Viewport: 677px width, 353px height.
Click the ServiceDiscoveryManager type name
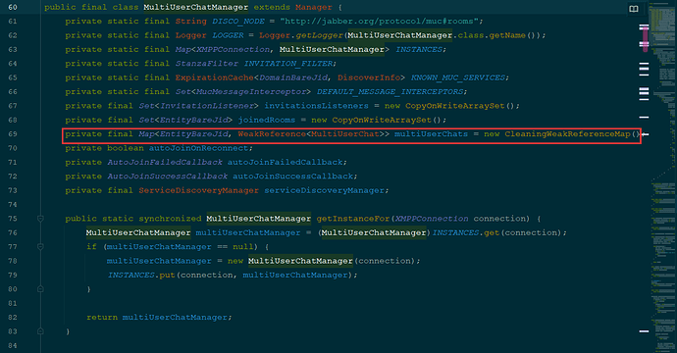click(x=198, y=190)
